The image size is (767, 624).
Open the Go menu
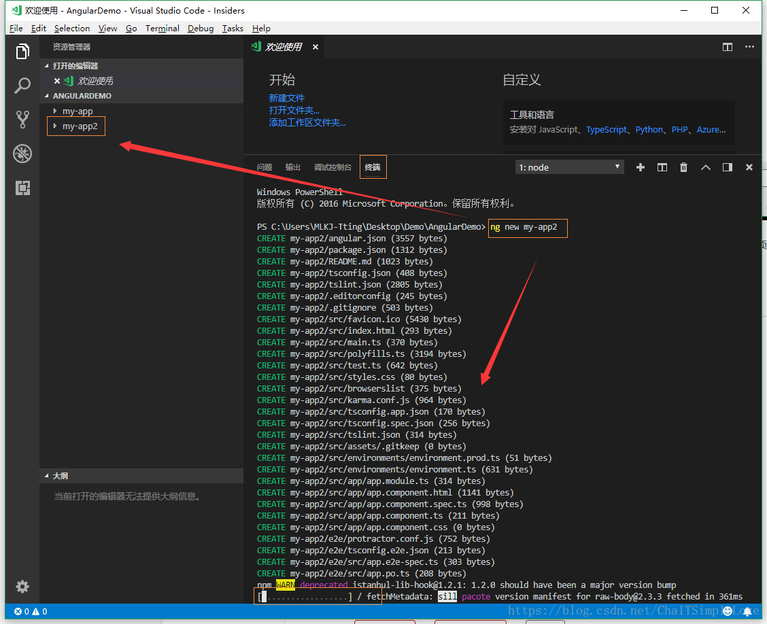coord(131,29)
